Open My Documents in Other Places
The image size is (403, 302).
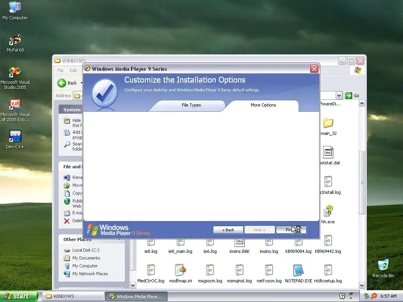coord(86,258)
